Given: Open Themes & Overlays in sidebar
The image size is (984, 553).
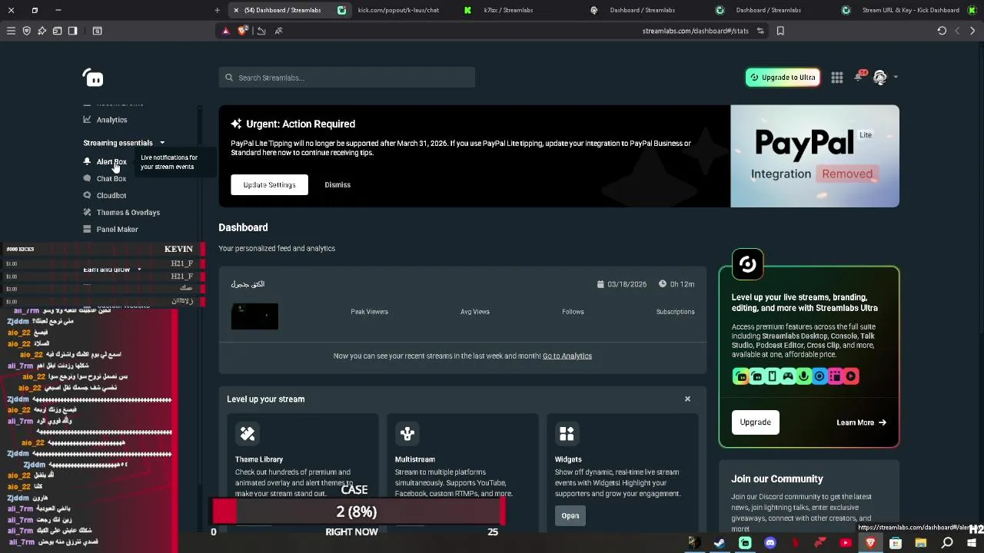Looking at the screenshot, I should click(121, 212).
